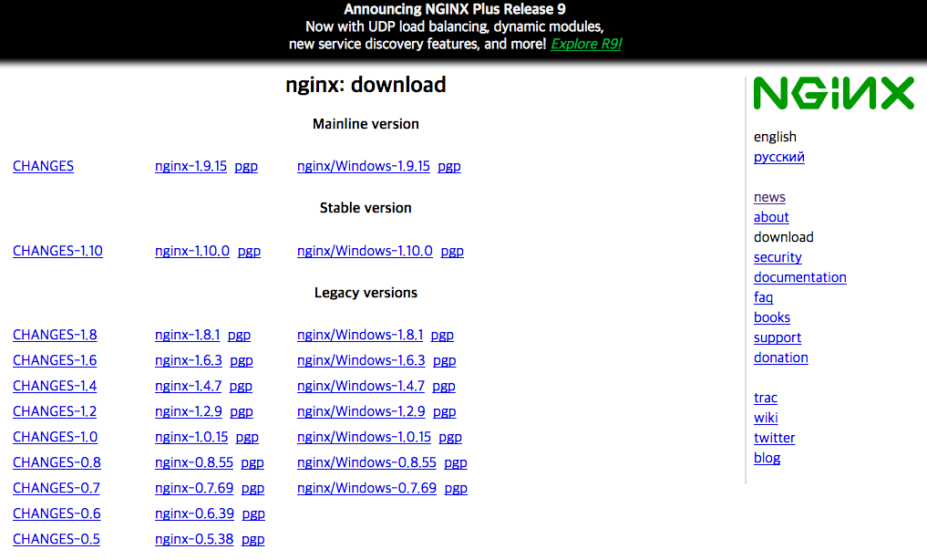Screen dimensions: 927x560
Task: Go to the faq page
Action: click(x=763, y=297)
